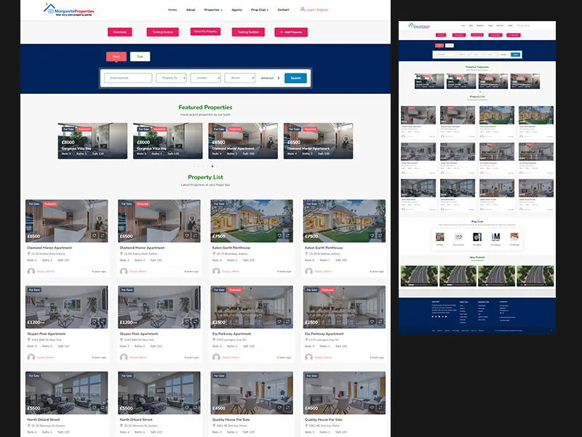Favorite the leftmost Eaton Garth Penthouse listing

point(279,235)
